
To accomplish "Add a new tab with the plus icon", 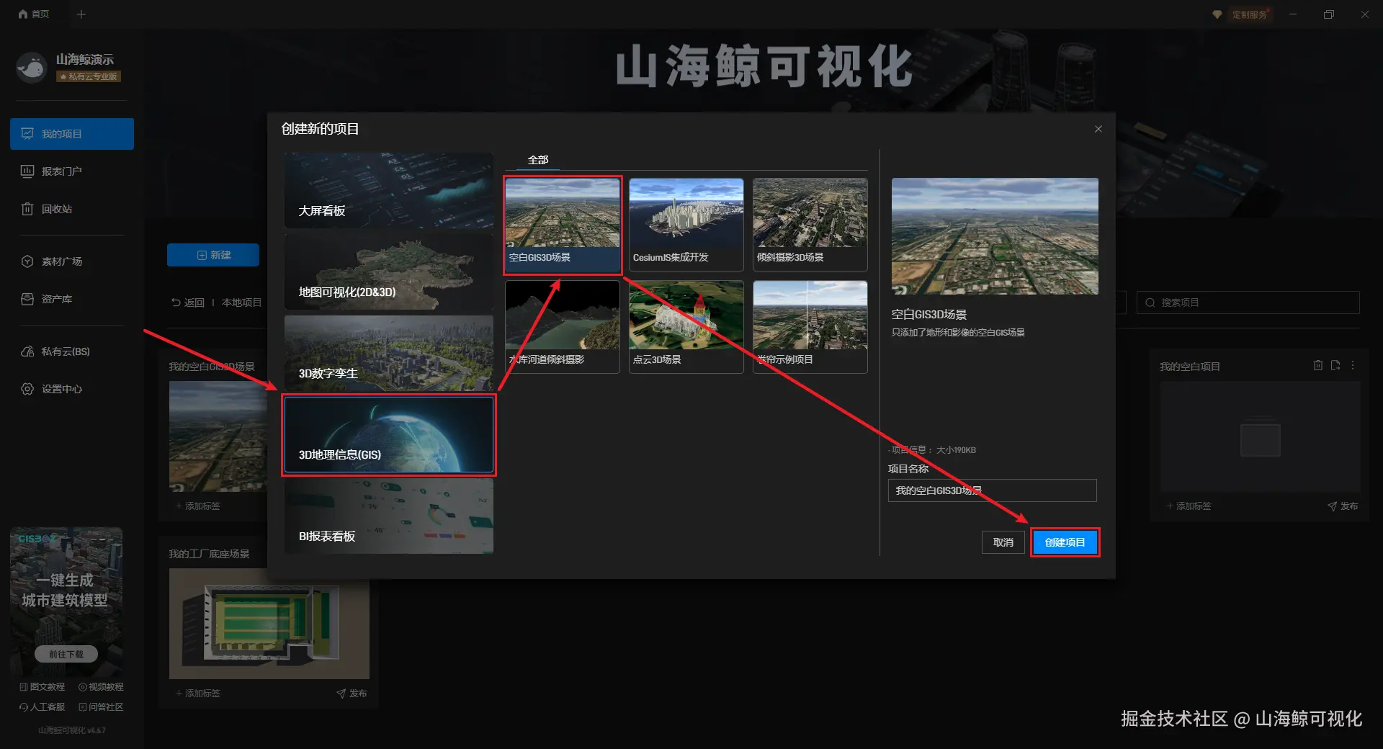I will click(81, 14).
